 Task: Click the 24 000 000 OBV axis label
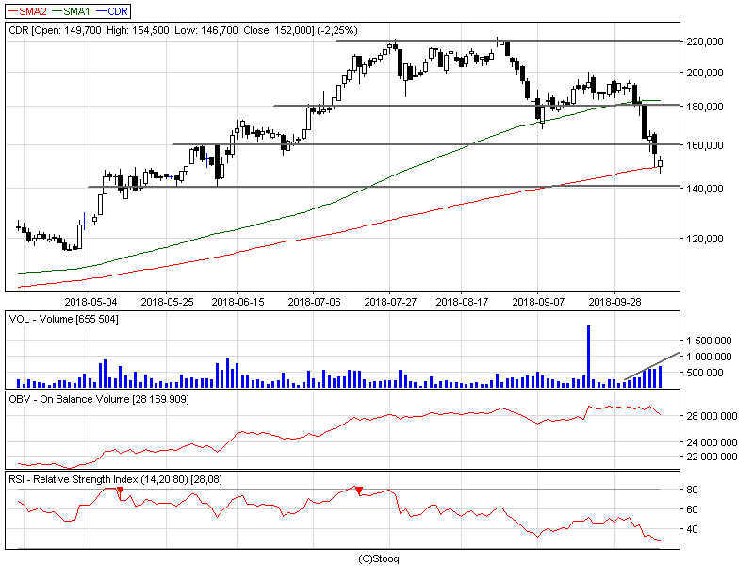click(712, 442)
